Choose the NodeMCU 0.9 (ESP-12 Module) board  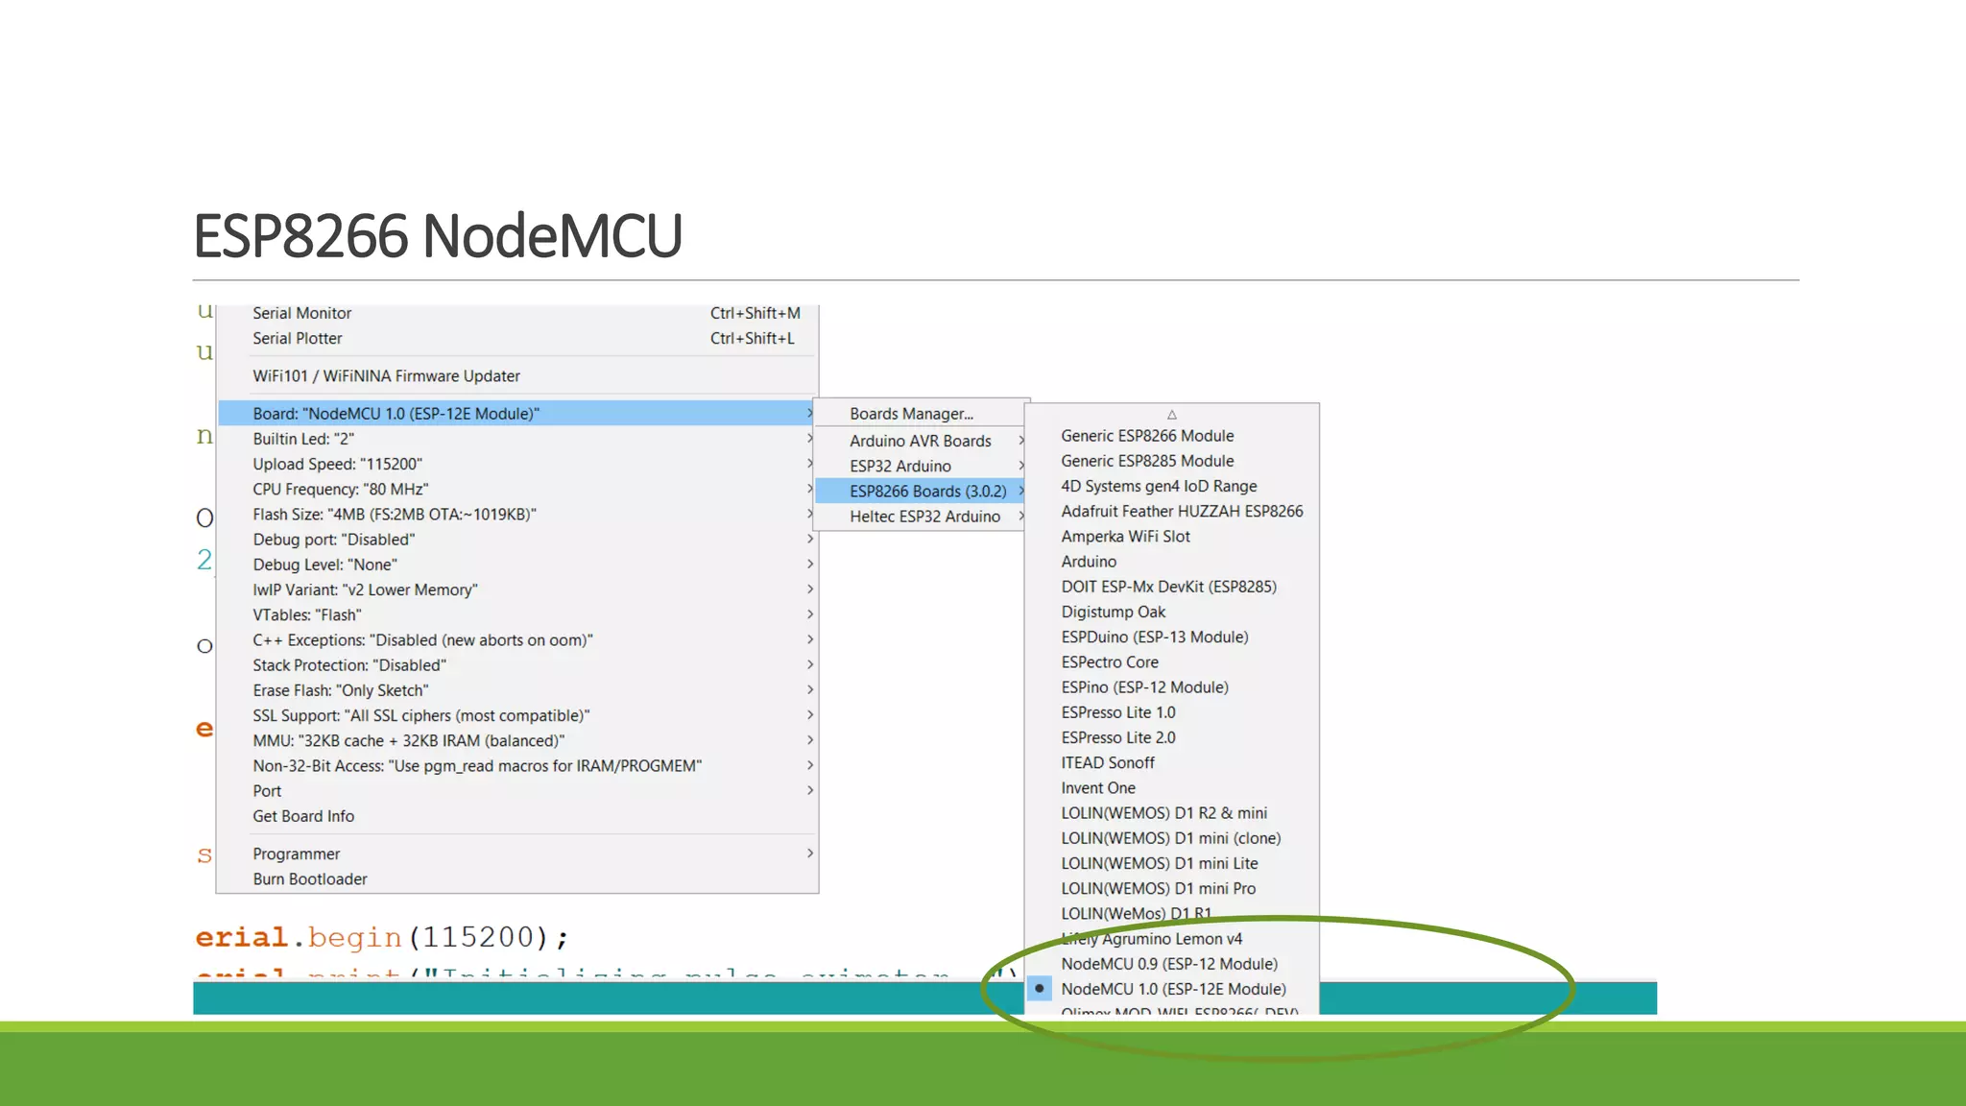pos(1168,964)
